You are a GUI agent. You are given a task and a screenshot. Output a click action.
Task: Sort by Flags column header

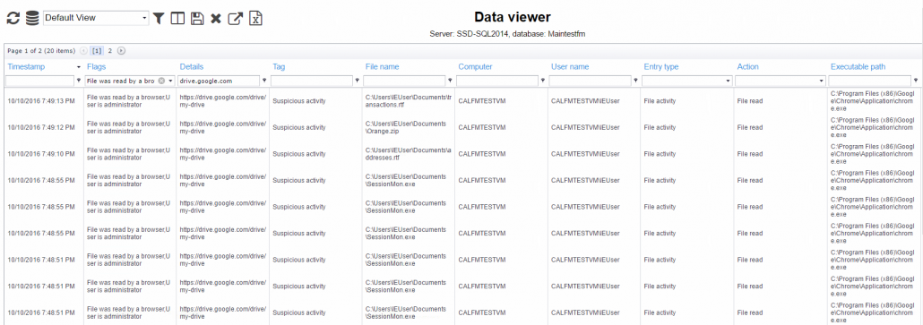click(x=96, y=67)
